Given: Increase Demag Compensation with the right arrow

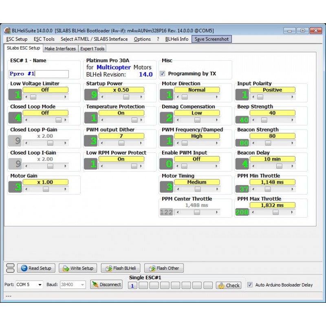Looking at the screenshot, I should tap(217, 120).
